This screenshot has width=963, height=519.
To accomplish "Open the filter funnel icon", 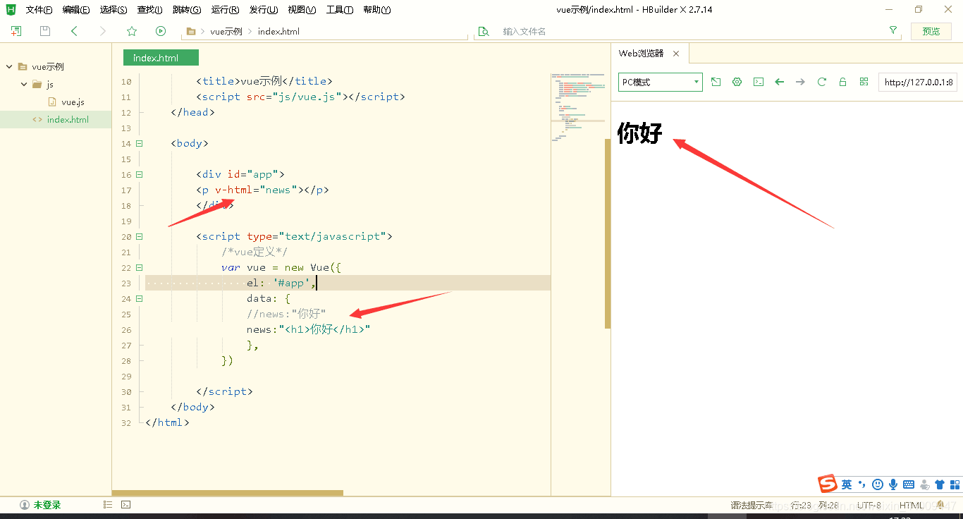I will coord(893,30).
